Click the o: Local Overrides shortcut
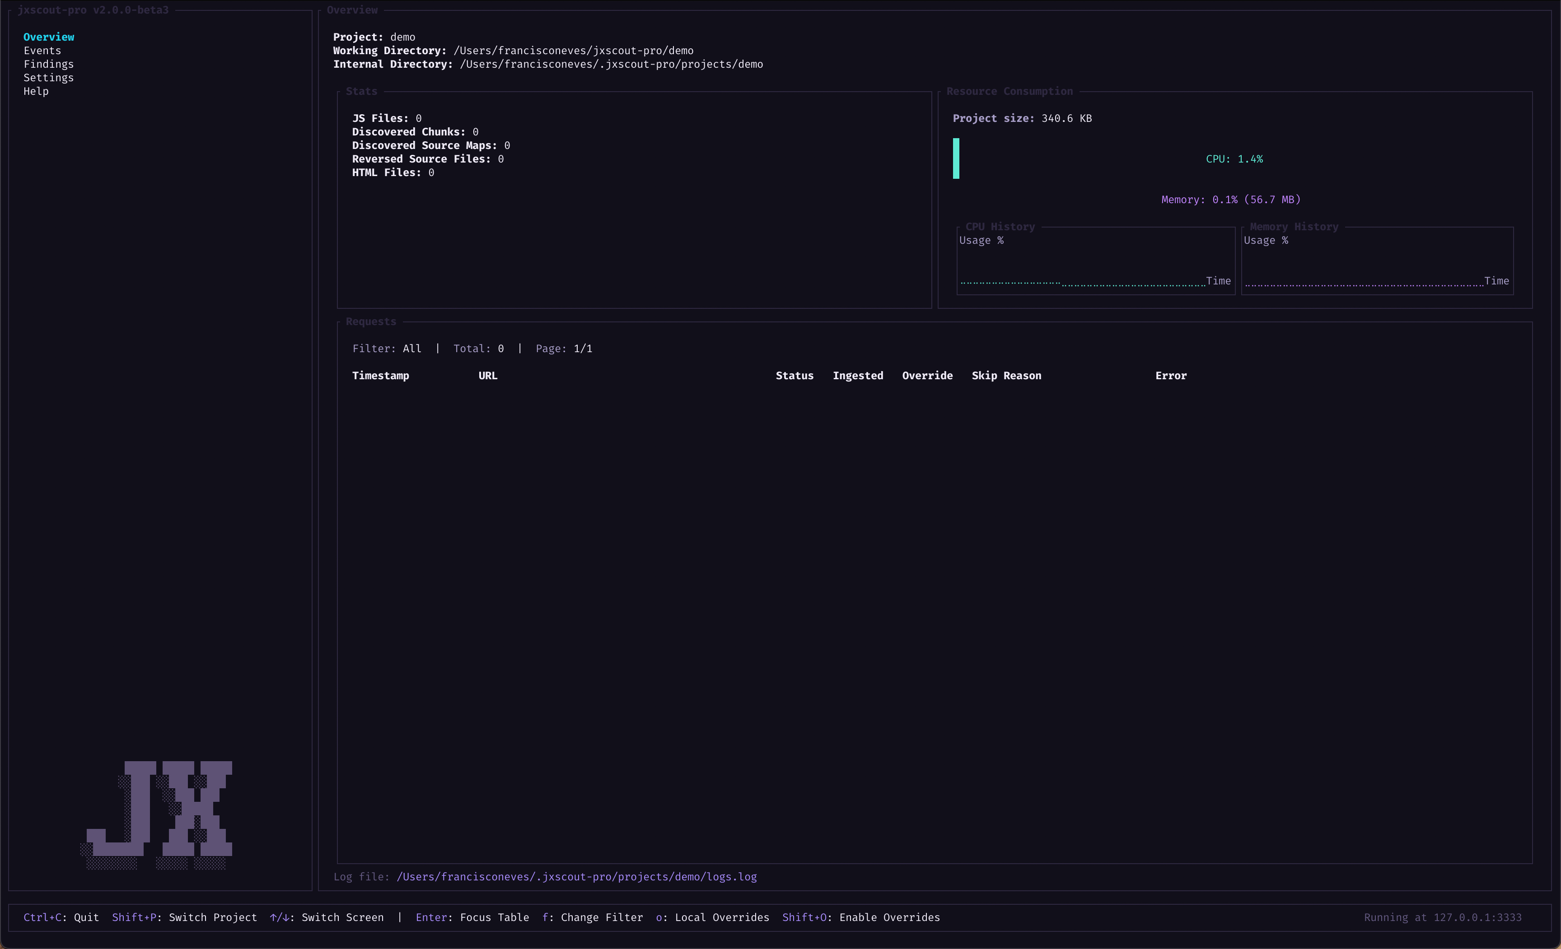Image resolution: width=1561 pixels, height=949 pixels. [713, 917]
